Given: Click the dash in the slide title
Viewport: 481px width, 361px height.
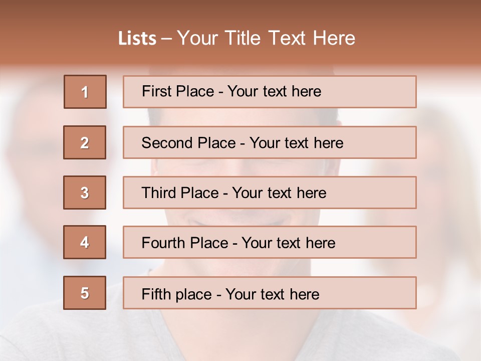Looking at the screenshot, I should click(x=166, y=39).
